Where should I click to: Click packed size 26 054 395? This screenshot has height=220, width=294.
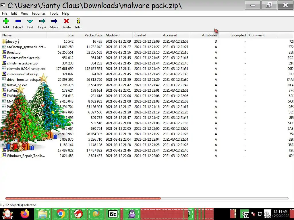[94, 134]
